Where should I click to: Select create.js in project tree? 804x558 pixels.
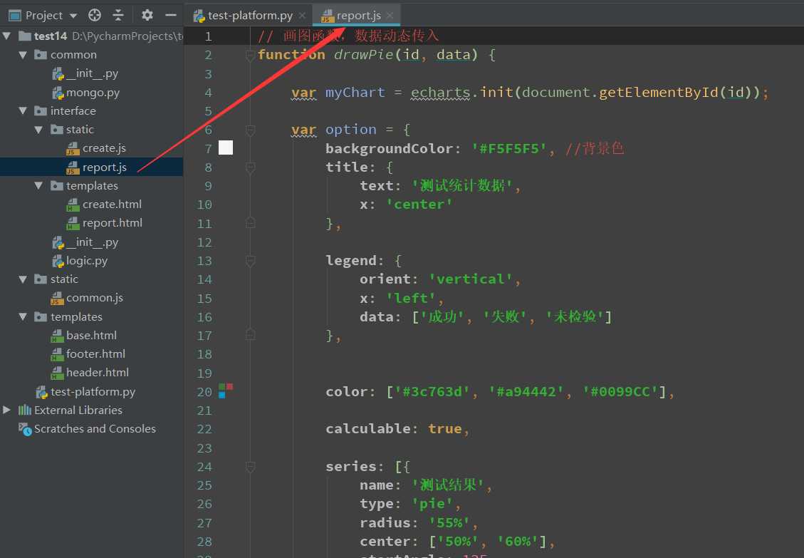click(104, 148)
